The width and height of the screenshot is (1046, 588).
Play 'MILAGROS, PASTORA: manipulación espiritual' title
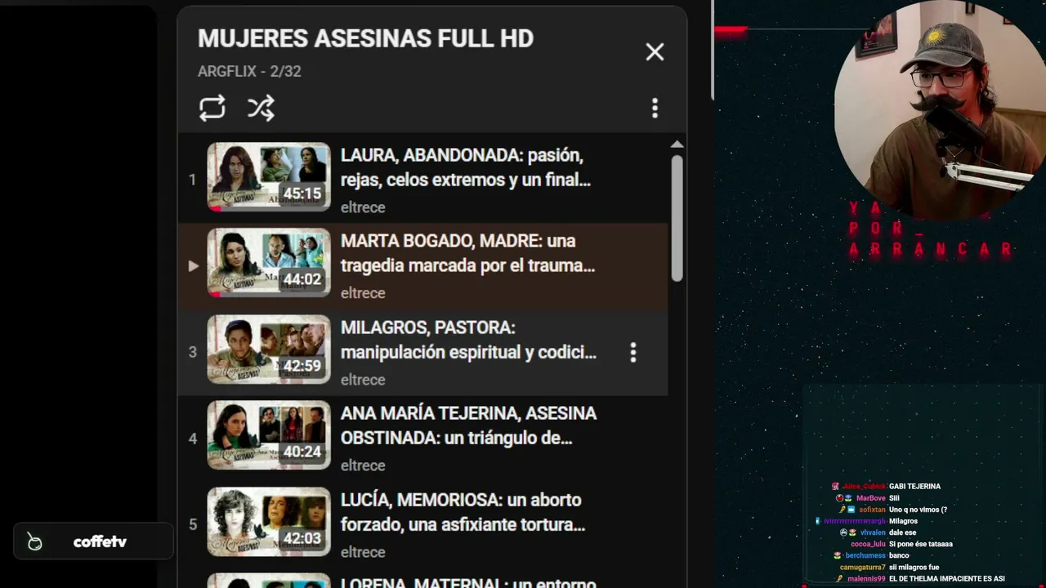click(x=469, y=340)
